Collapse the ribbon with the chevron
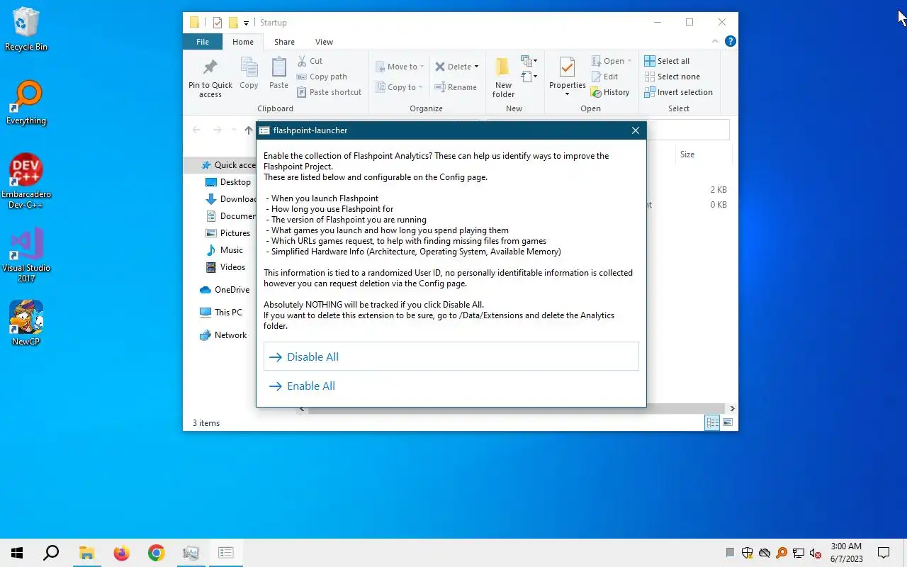This screenshot has height=567, width=907. [716, 41]
